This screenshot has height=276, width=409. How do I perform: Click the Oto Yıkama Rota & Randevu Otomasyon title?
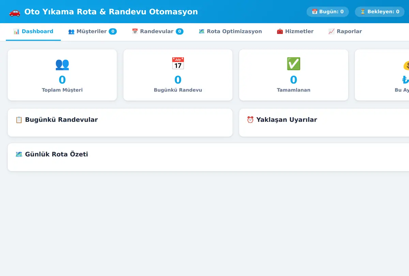coord(111,12)
